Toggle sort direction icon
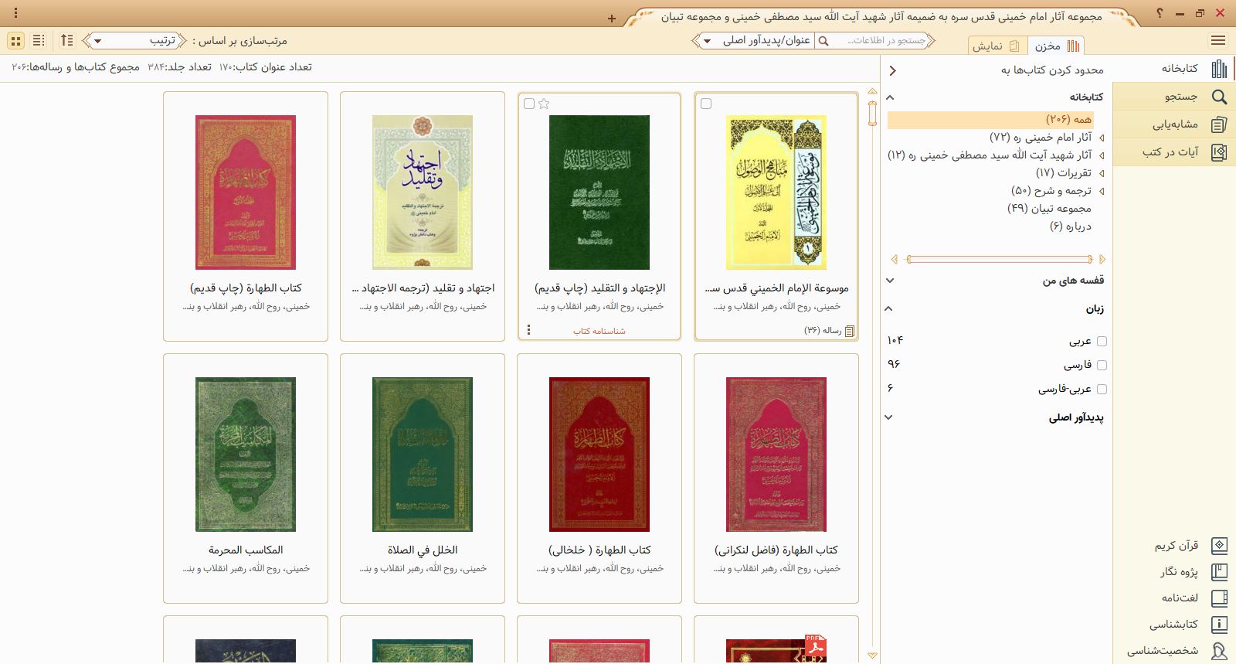This screenshot has width=1236, height=664. coord(67,40)
